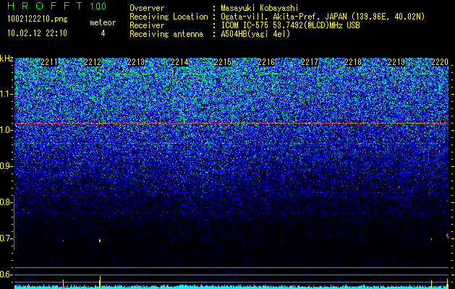Click the 2220 time marker
Image resolution: width=455 pixels, height=289 pixels.
click(x=440, y=62)
